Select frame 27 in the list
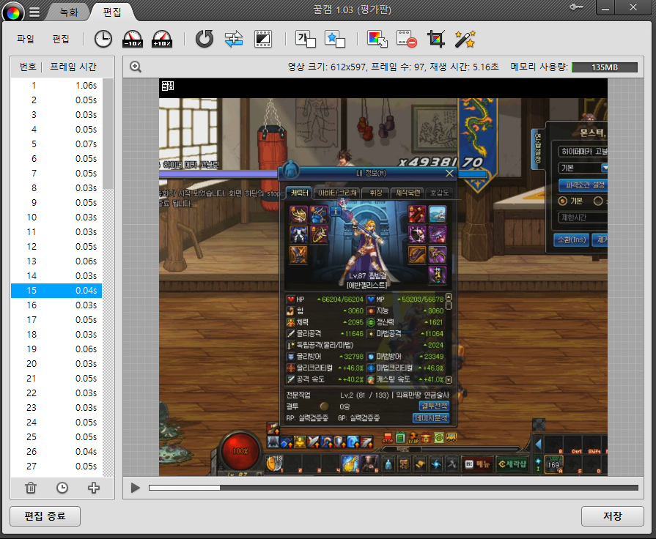 (x=56, y=466)
